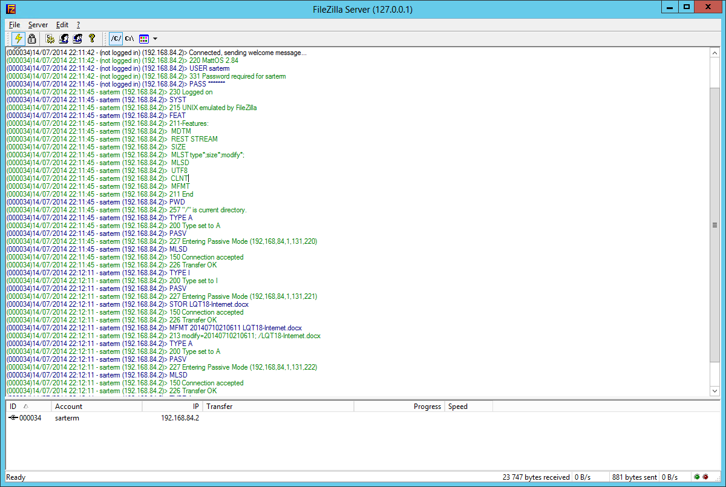Open the Server menu
The image size is (726, 487).
38,25
